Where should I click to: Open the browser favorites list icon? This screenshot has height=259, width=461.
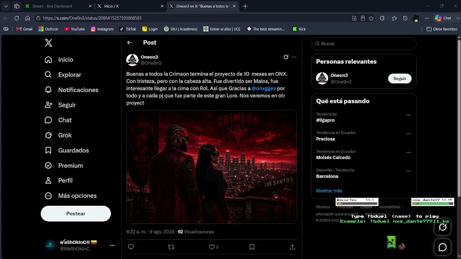(x=394, y=18)
